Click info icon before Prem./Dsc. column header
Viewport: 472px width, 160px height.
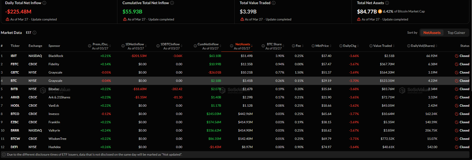(90, 46)
